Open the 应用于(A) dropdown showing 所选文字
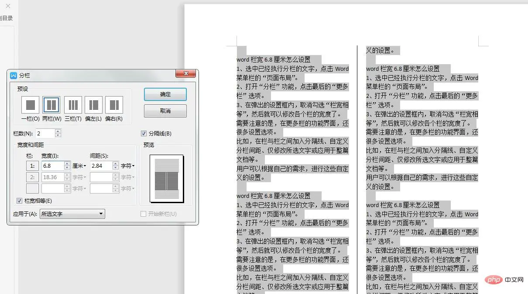 pos(72,214)
